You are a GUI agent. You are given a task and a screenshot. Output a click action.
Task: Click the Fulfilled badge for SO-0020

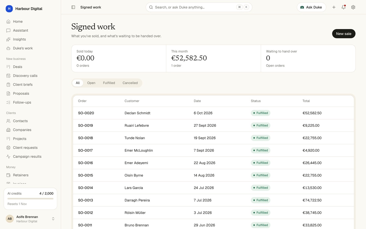click(261, 113)
